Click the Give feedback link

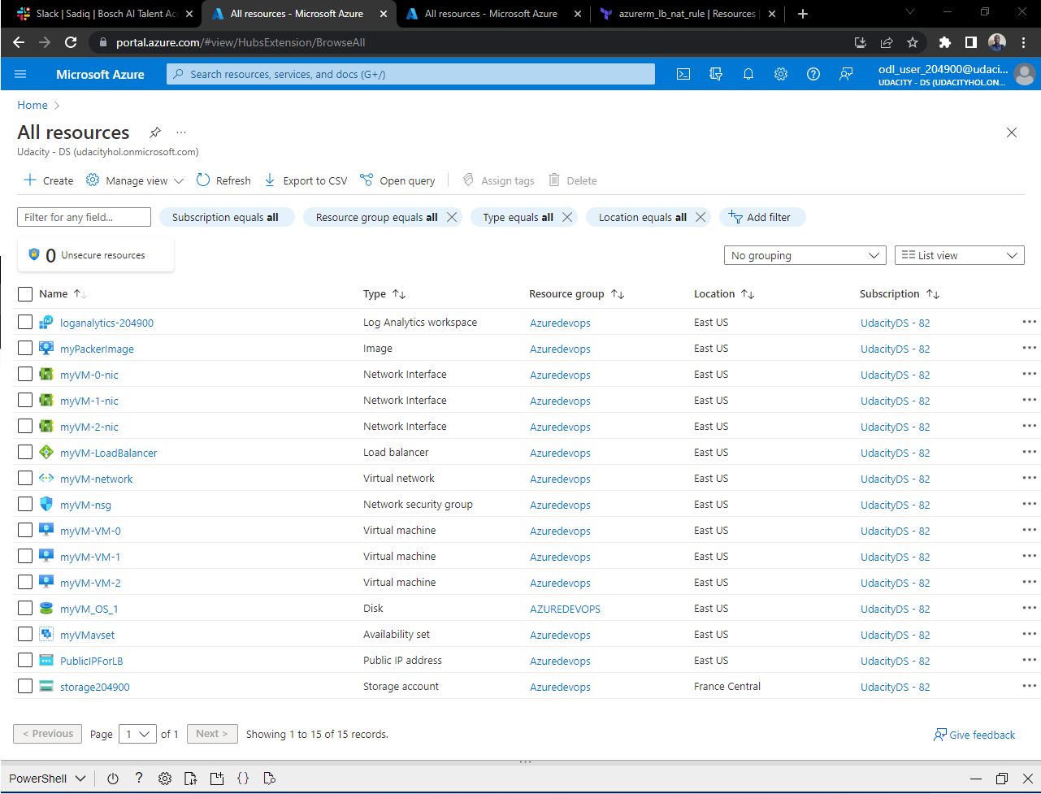click(x=974, y=734)
